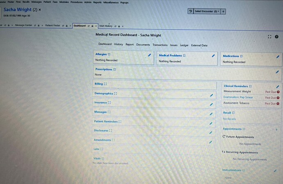Open encounter history clock icon
Image resolution: width=283 pixels, height=184 pixels.
click(191, 11)
